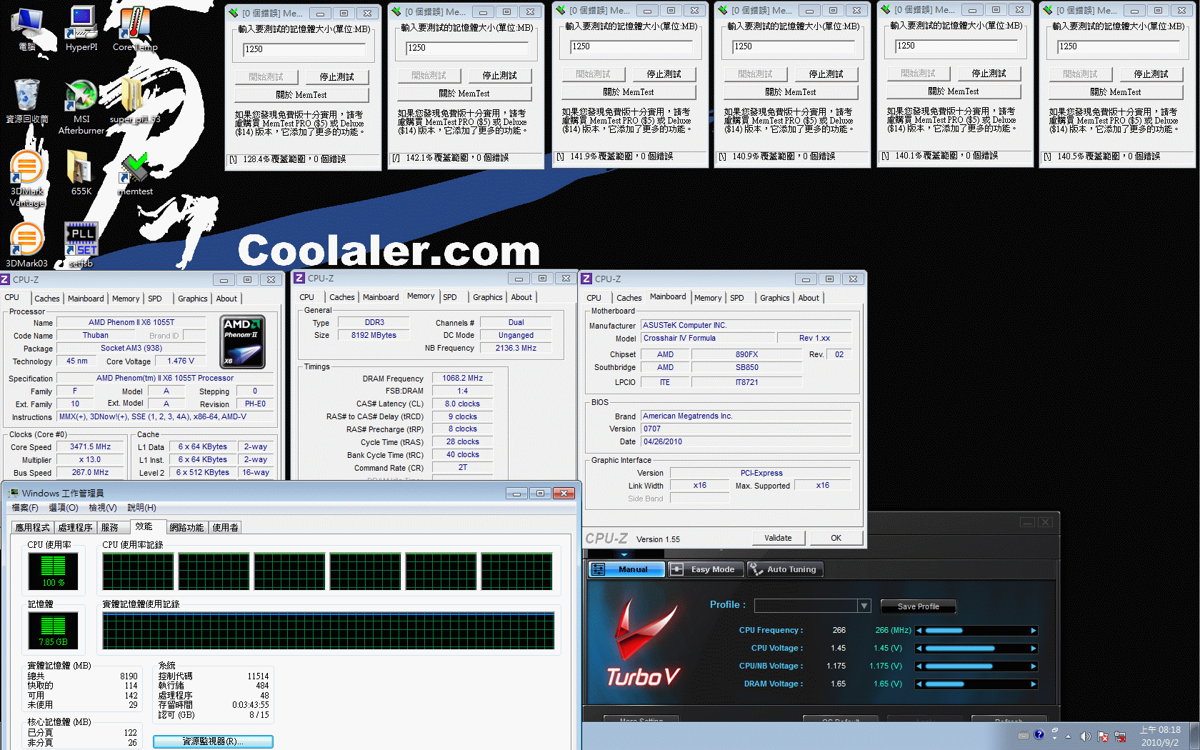
Task: Open the 655K folder icon
Action: [81, 172]
